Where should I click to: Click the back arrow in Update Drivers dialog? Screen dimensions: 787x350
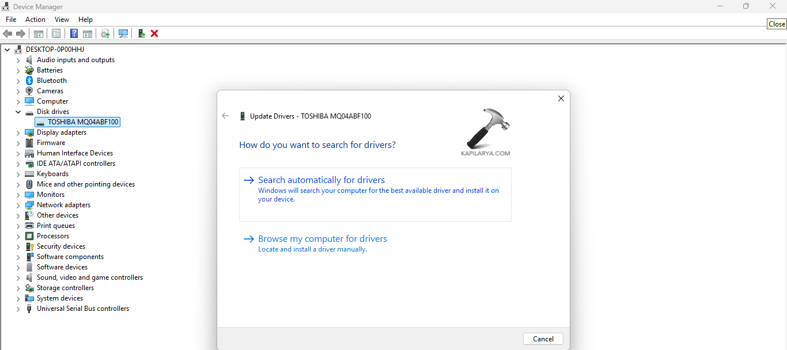pos(225,116)
